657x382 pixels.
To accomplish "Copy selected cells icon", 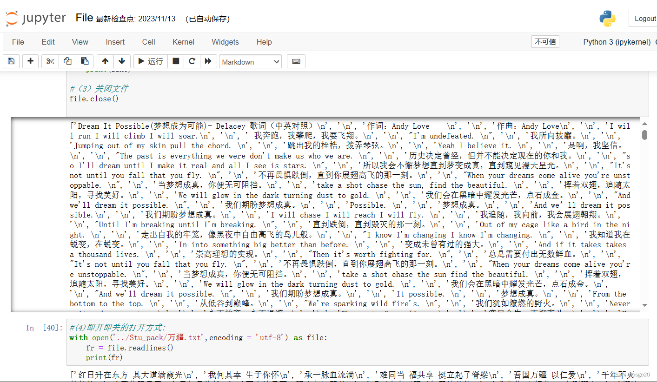I will point(67,61).
